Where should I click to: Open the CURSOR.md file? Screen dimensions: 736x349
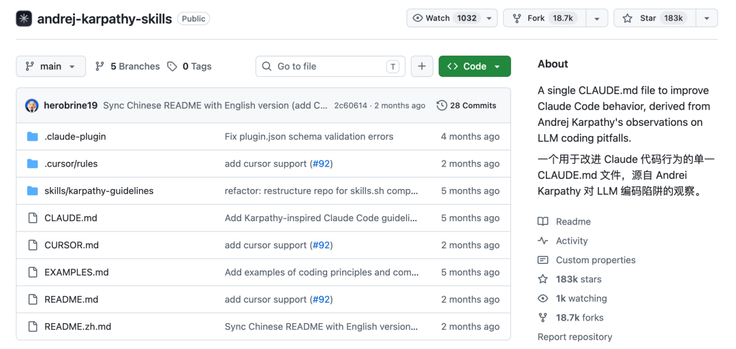coord(72,246)
